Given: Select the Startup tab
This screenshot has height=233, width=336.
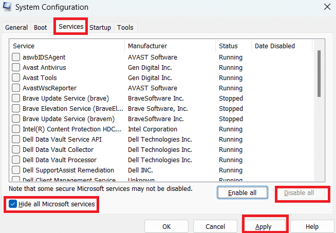Looking at the screenshot, I should [100, 28].
